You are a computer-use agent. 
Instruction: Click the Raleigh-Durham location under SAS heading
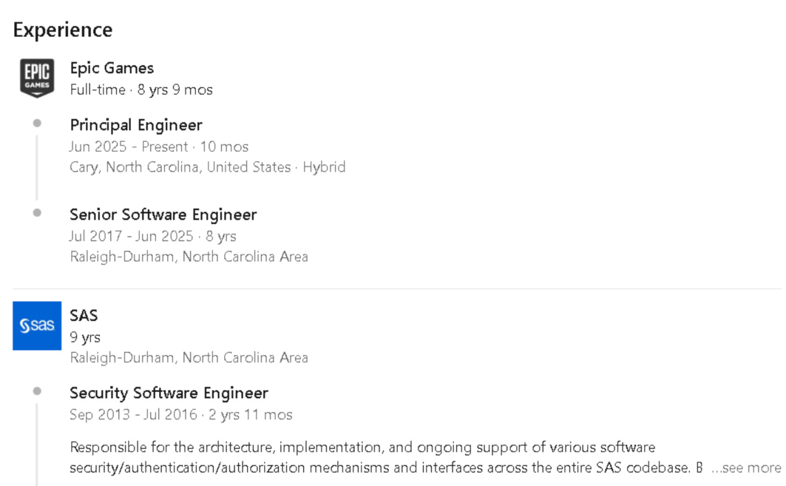pyautogui.click(x=189, y=358)
